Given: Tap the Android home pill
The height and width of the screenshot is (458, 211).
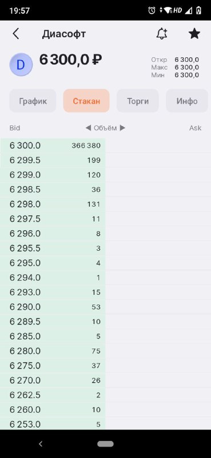Looking at the screenshot, I should click(105, 444).
